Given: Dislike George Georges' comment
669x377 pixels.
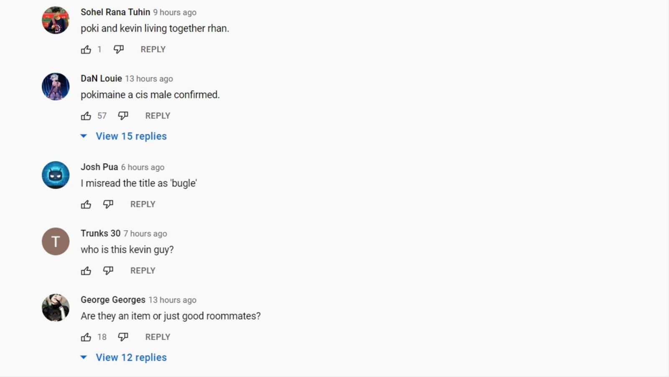Looking at the screenshot, I should (123, 337).
